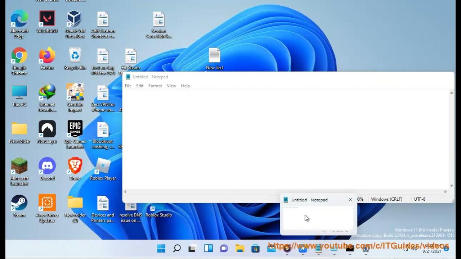Open taskbar Search

click(177, 248)
